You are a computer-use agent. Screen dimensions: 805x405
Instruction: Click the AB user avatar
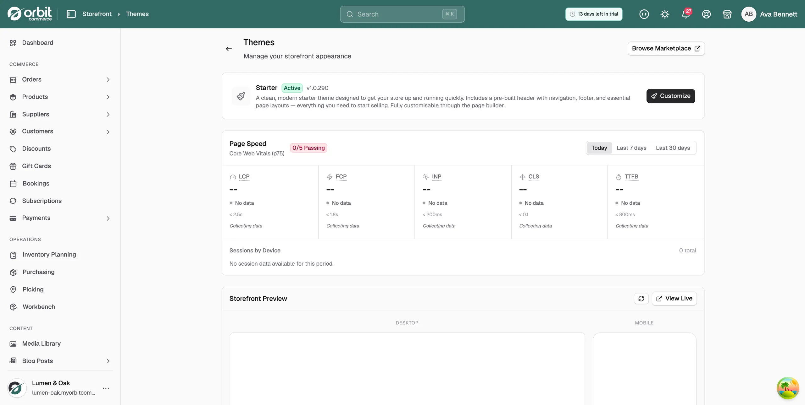[x=748, y=14]
